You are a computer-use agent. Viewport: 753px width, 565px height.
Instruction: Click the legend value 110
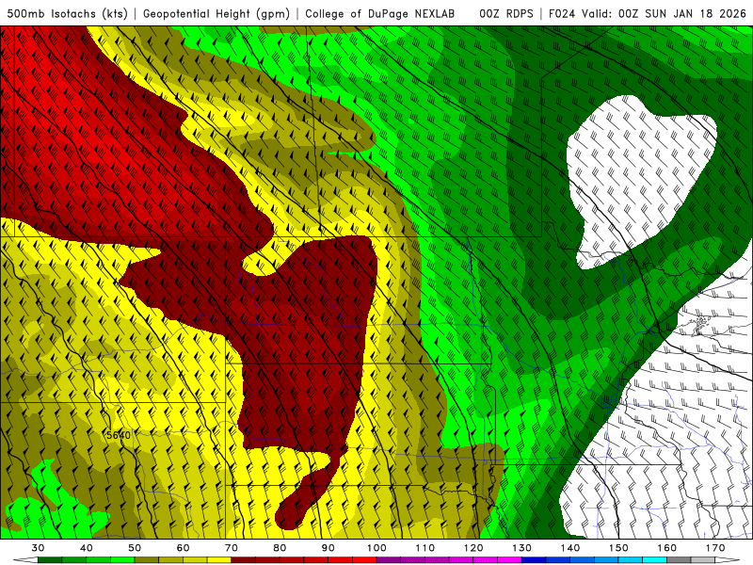(x=425, y=548)
